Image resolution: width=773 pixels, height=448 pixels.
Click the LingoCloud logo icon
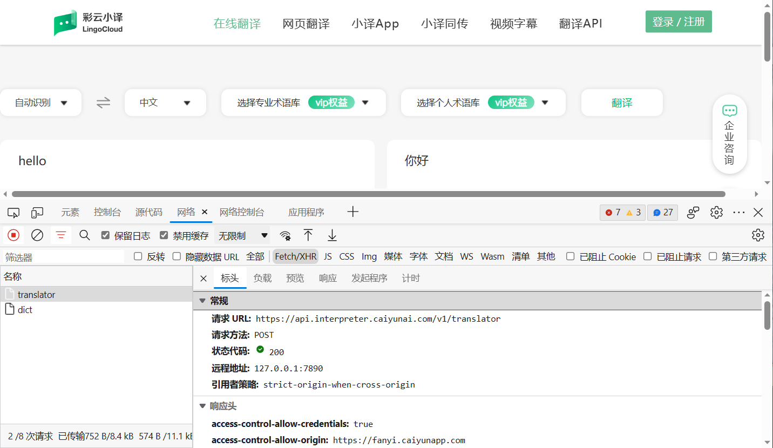[65, 23]
